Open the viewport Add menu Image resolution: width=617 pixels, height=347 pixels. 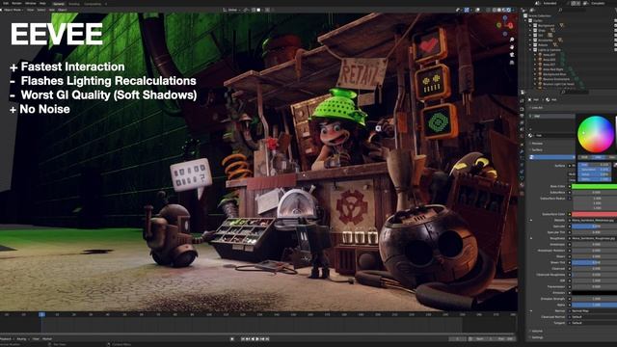pyautogui.click(x=51, y=10)
